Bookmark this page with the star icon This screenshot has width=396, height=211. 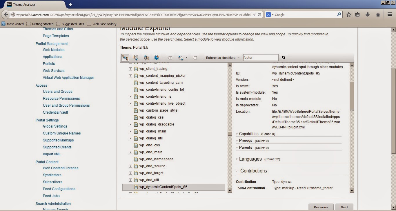[x=349, y=14]
